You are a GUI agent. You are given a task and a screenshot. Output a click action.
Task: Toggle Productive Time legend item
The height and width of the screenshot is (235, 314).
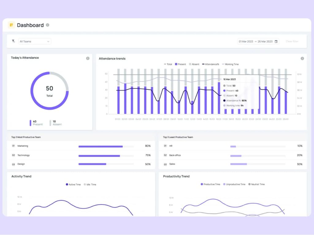coord(210,184)
